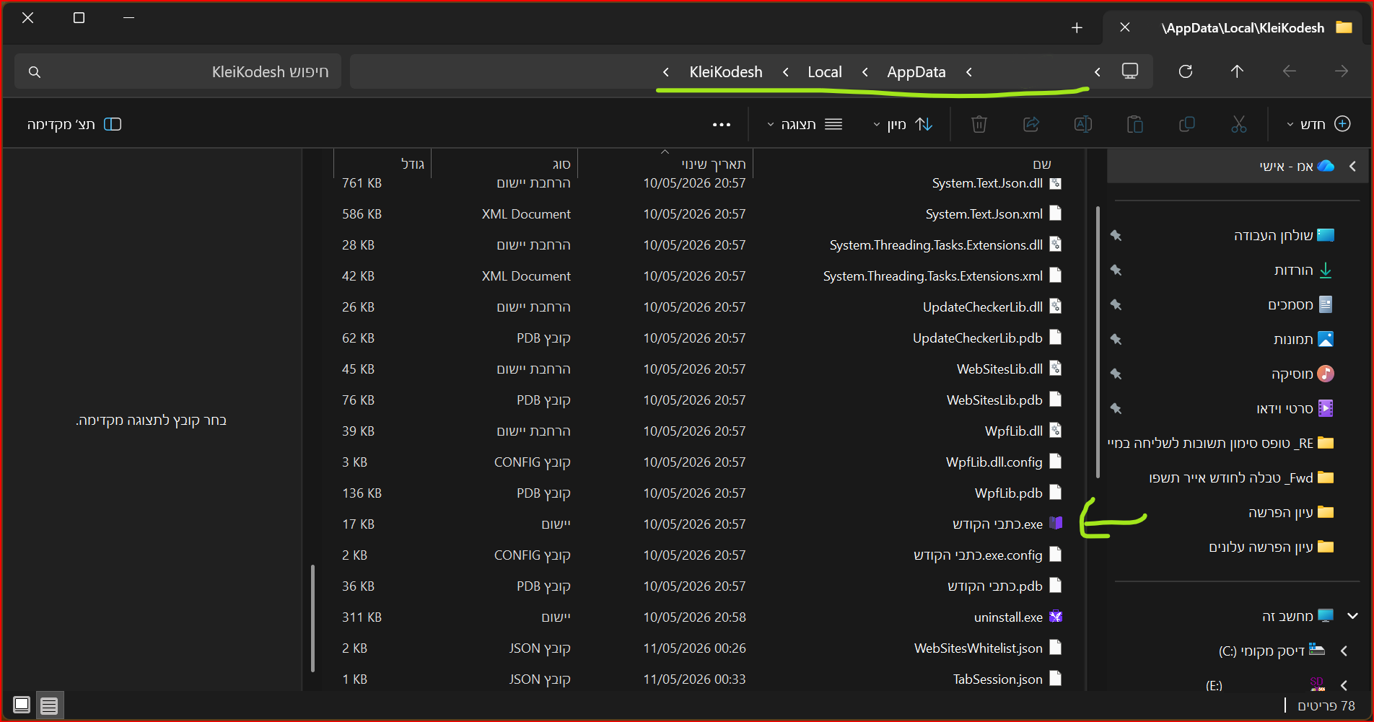The image size is (1374, 722).
Task: Switch to large thumbnails view in the status bar
Action: 22,705
